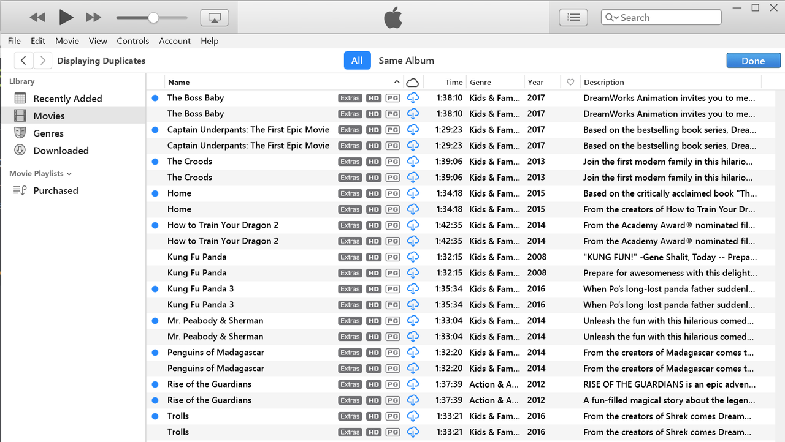Viewport: 785px width, 442px height.
Task: Select Movies in the Library sidebar
Action: (x=72, y=116)
